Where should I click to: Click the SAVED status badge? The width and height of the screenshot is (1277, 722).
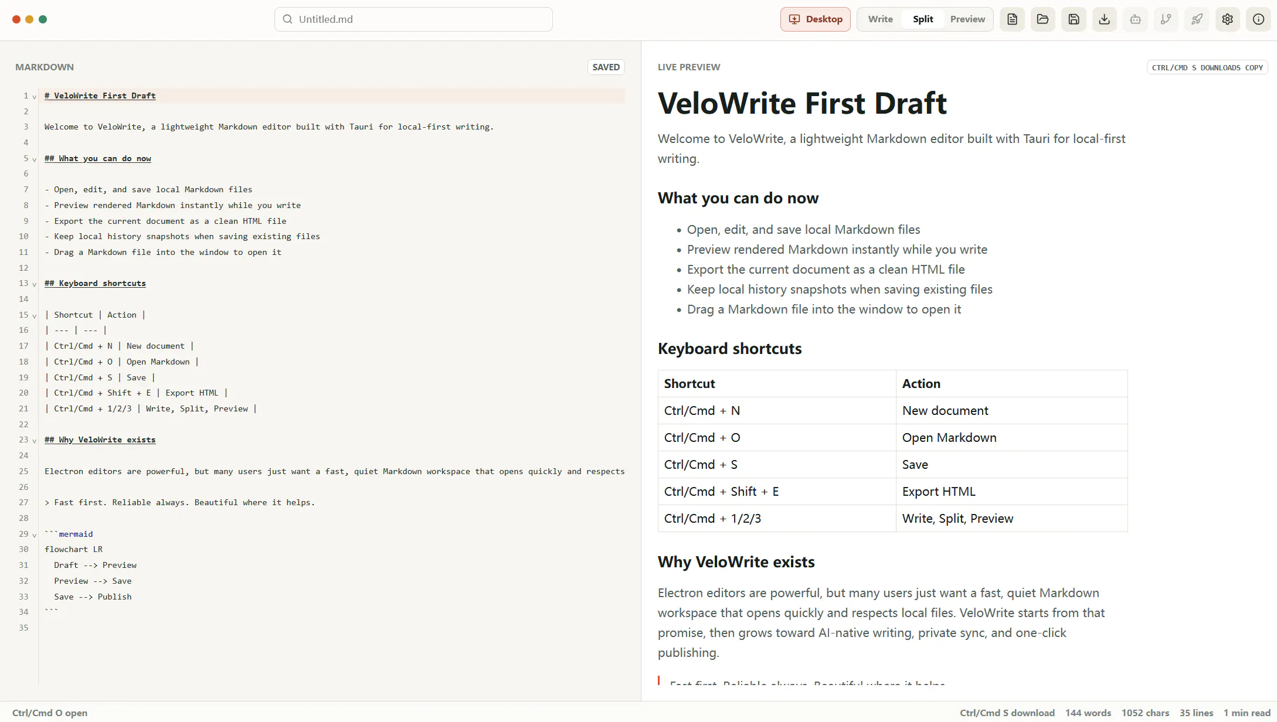click(x=606, y=67)
